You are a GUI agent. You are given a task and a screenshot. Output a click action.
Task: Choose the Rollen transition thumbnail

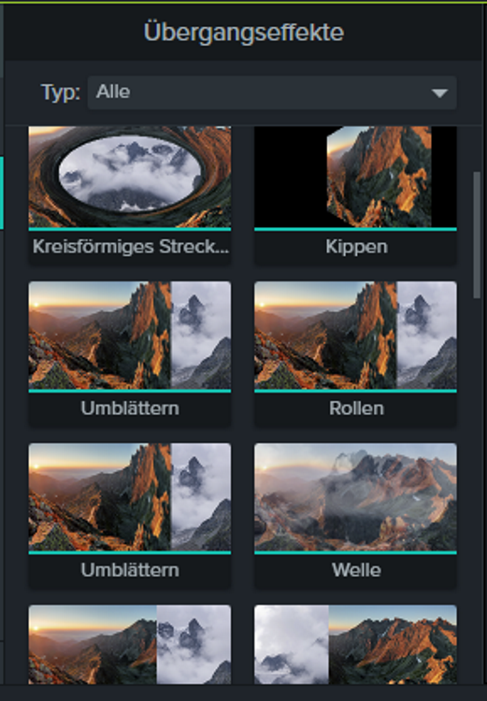(355, 336)
